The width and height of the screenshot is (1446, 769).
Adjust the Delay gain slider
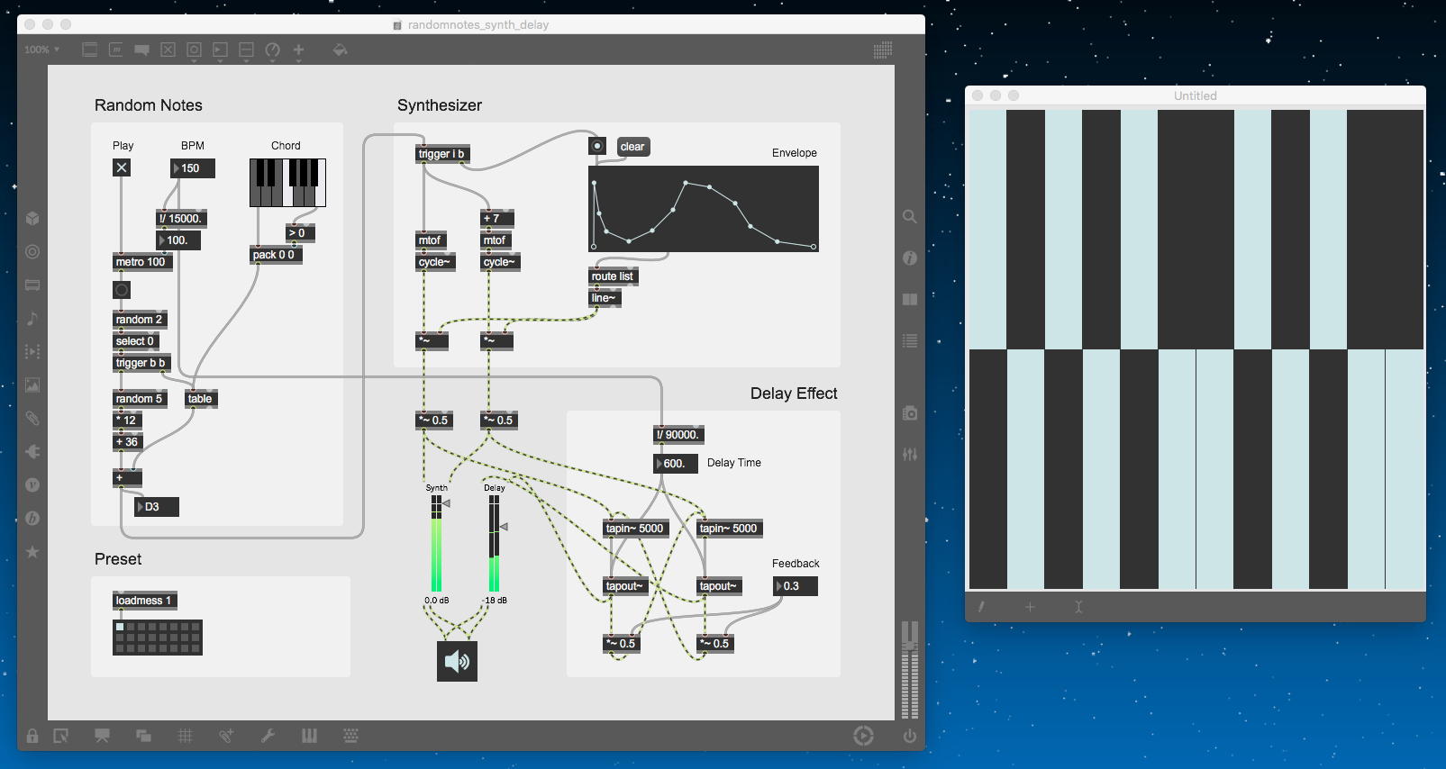point(495,543)
